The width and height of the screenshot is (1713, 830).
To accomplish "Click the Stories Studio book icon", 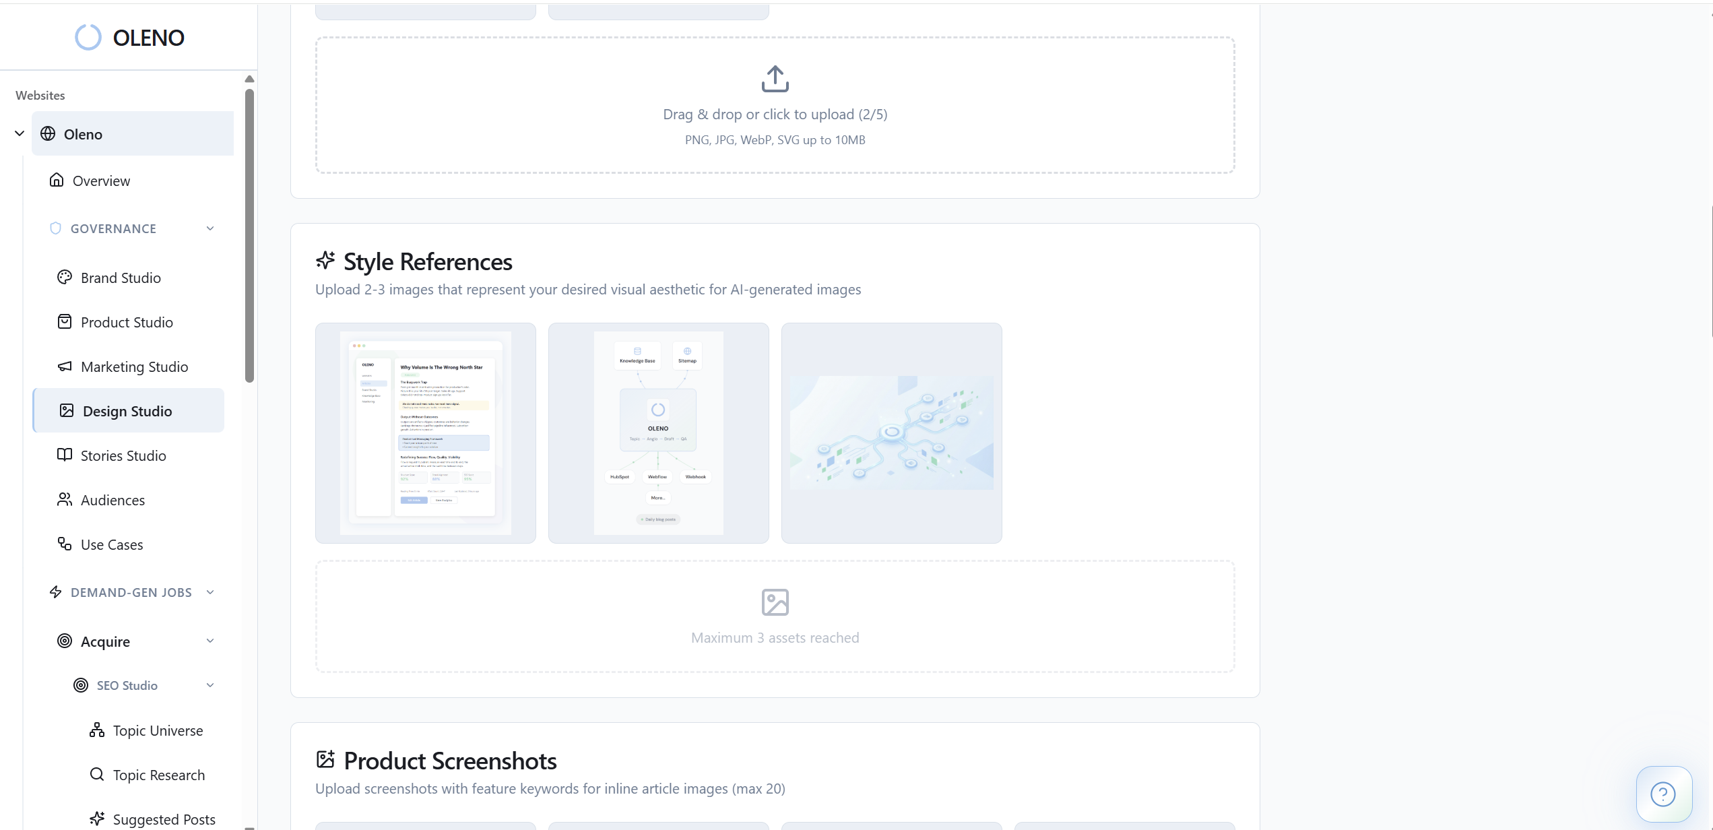I will 65,455.
